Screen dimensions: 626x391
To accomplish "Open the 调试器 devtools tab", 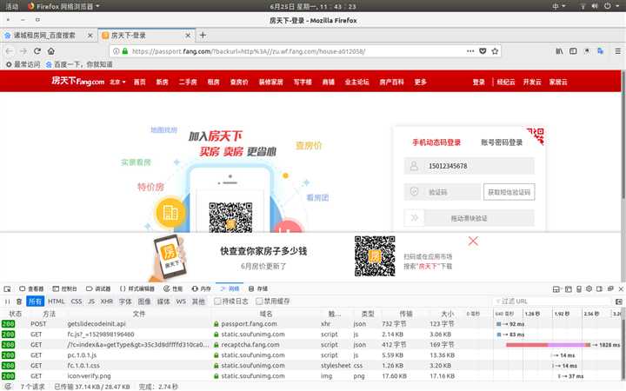I will [98, 288].
